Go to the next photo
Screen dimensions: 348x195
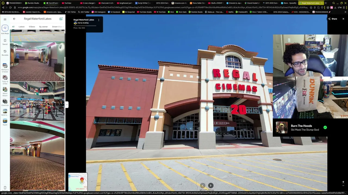(210, 186)
